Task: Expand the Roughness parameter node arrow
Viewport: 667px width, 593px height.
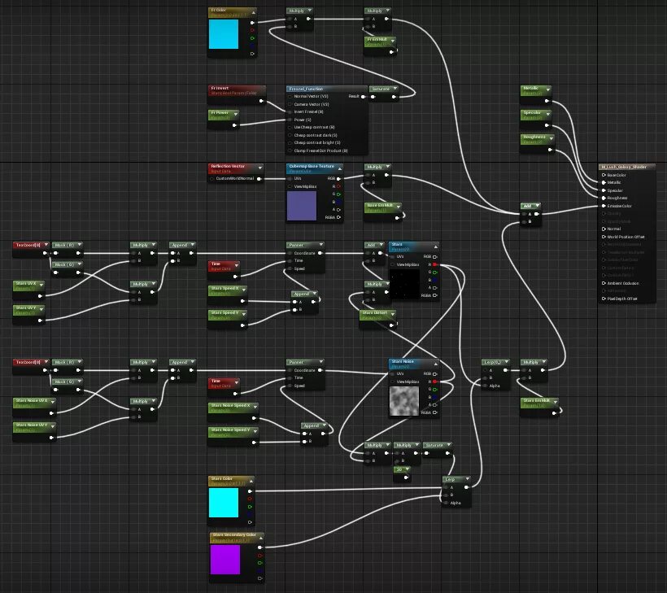Action: 551,138
